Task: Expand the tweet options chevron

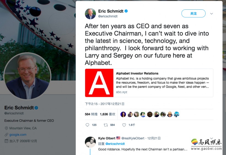Action: pos(211,14)
